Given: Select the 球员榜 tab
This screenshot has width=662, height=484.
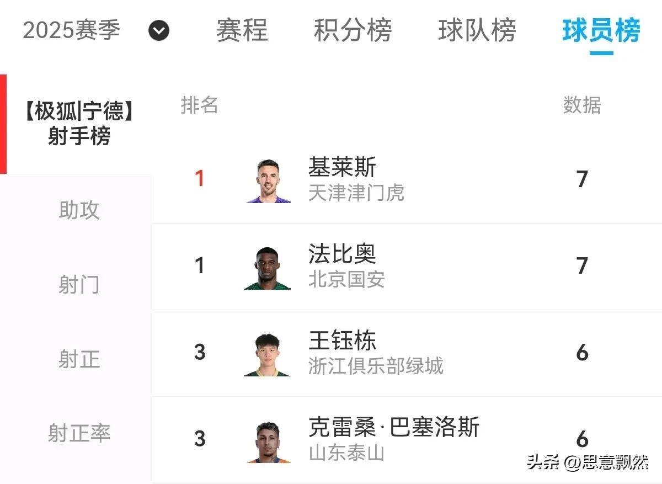Looking at the screenshot, I should tap(601, 30).
